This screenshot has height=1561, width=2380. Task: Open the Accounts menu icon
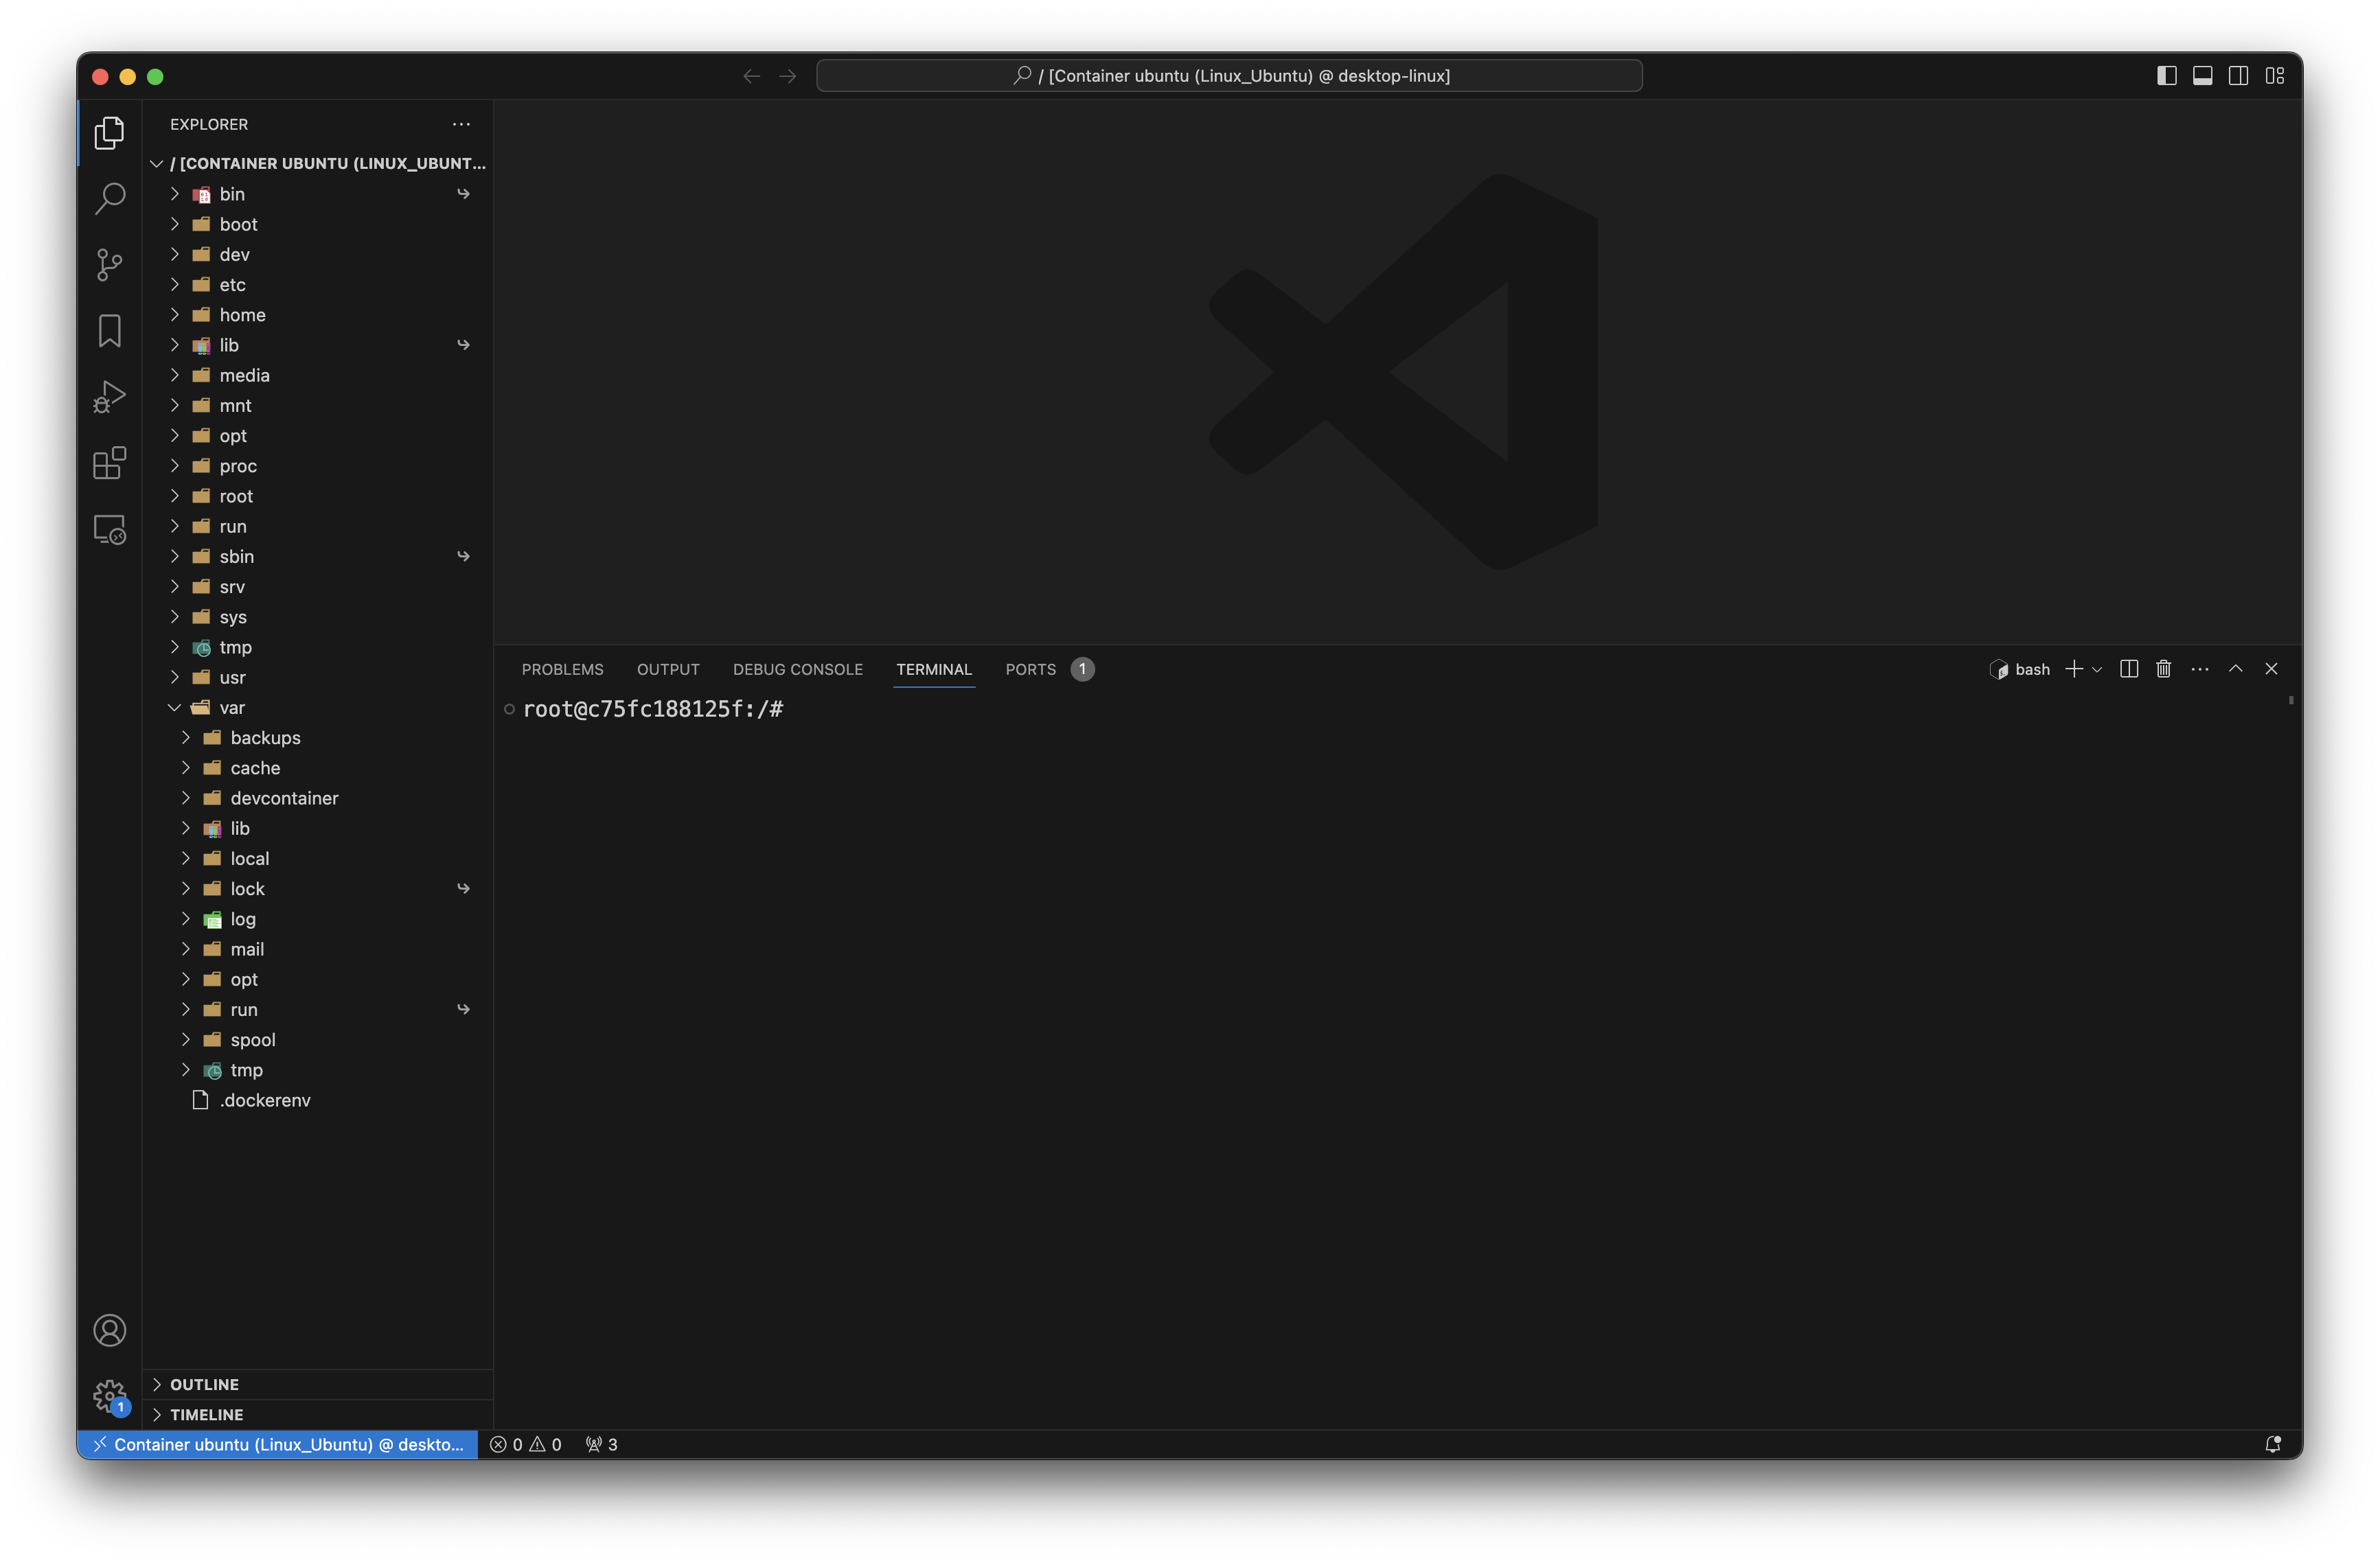[110, 1330]
